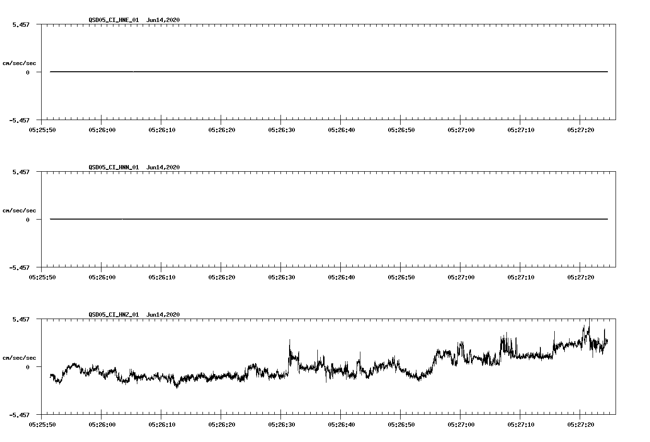Click the 05:26:00 time label under the HNE plot

[x=102, y=130]
